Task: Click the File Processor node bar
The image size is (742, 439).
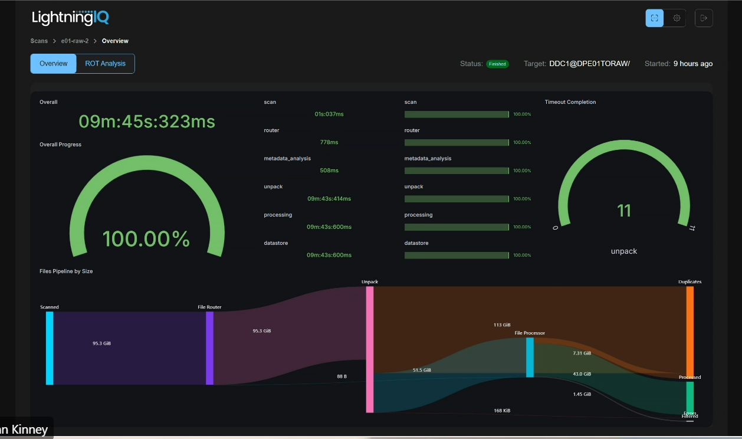Action: tap(530, 357)
